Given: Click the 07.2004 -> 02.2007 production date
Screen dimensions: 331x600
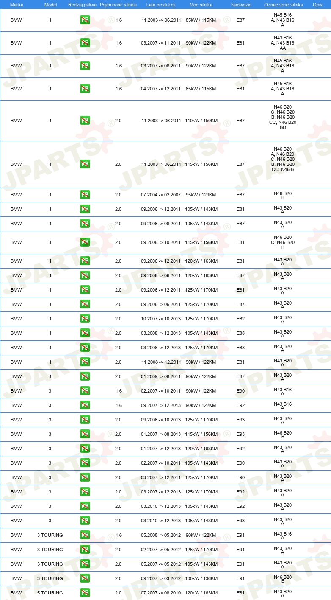Looking at the screenshot, I should pyautogui.click(x=161, y=195).
